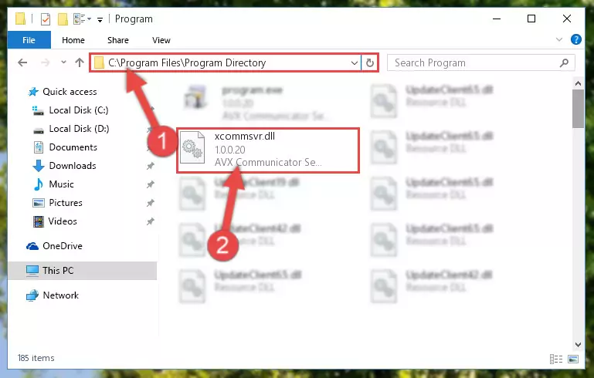Switch to the Home ribbon tab
This screenshot has width=594, height=378.
point(73,40)
